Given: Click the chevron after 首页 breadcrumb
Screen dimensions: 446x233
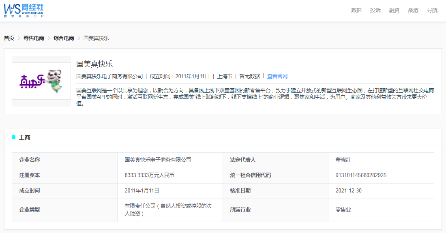Looking at the screenshot, I should click(19, 38).
